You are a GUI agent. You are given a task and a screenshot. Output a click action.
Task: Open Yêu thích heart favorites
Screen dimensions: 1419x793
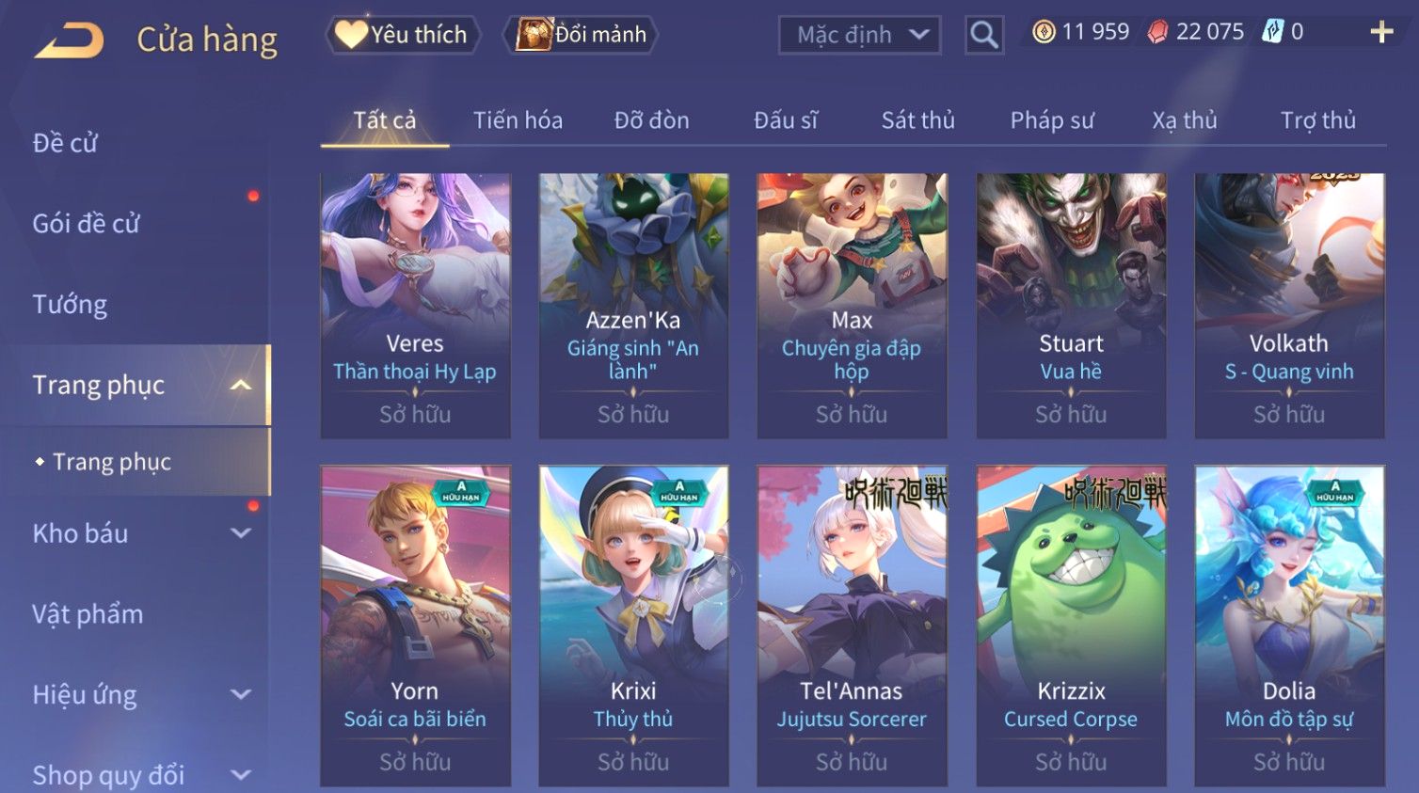[403, 35]
